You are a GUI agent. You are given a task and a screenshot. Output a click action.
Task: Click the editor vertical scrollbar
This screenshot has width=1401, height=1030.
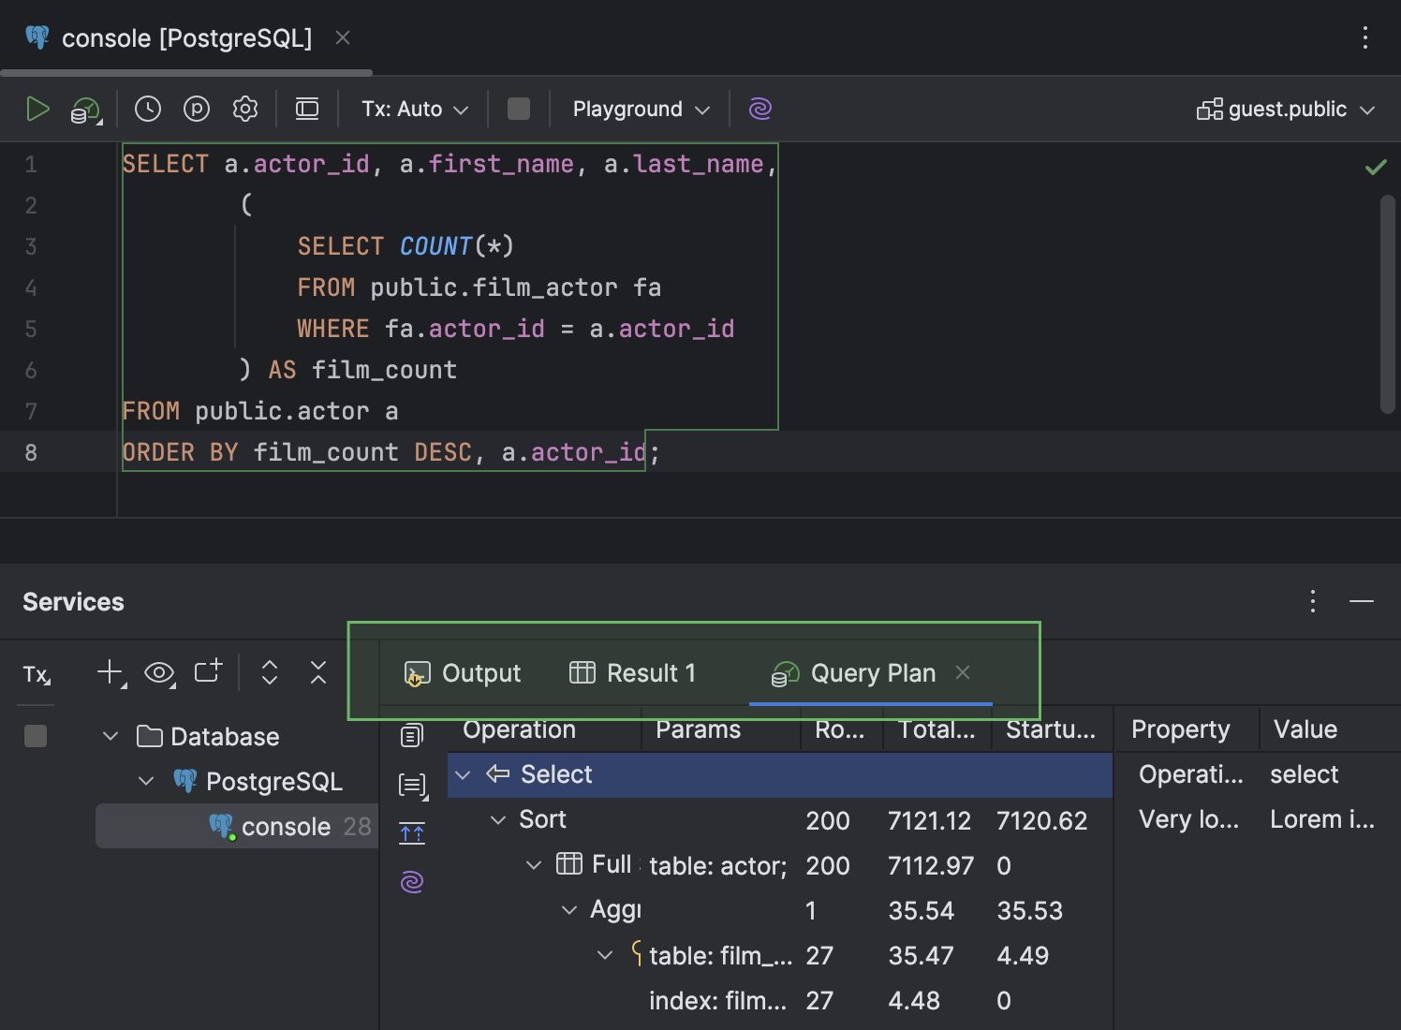[1387, 303]
